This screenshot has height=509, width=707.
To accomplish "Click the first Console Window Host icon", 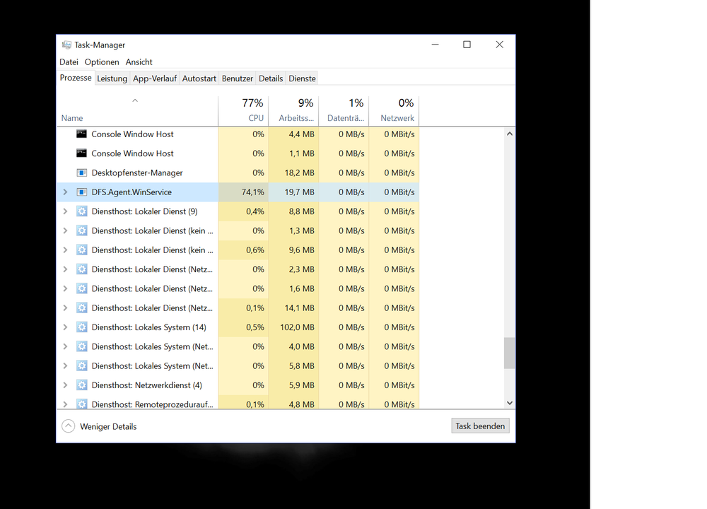I will tap(81, 134).
